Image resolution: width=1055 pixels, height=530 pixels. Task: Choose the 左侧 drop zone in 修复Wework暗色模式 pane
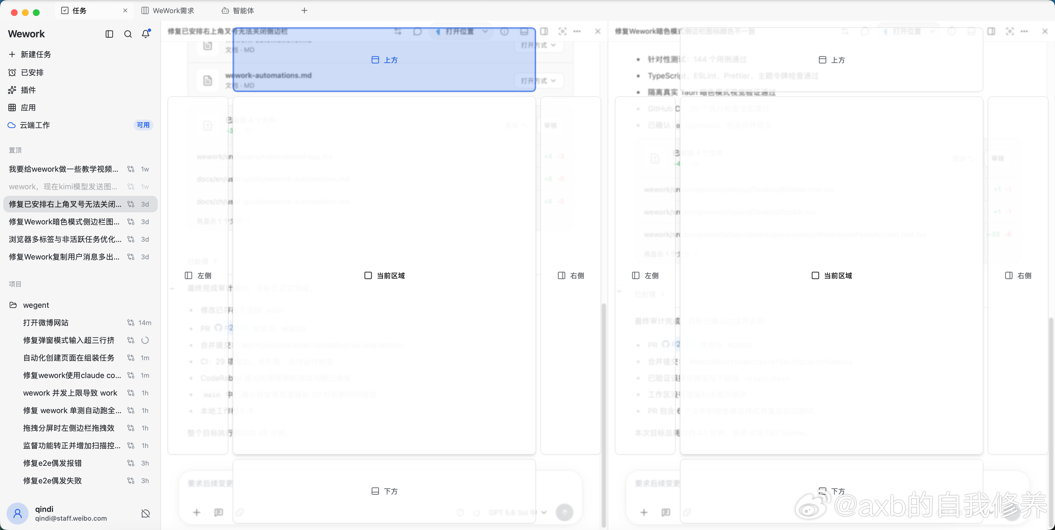(645, 275)
